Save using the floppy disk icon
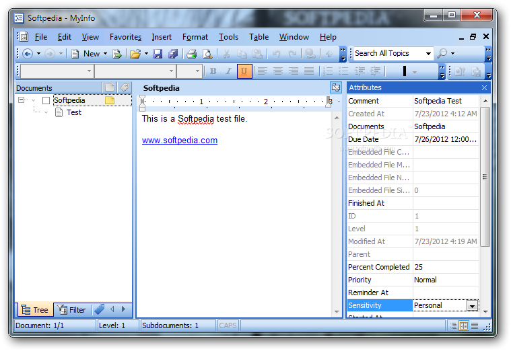Screen dimensions: 511x351 (158, 54)
